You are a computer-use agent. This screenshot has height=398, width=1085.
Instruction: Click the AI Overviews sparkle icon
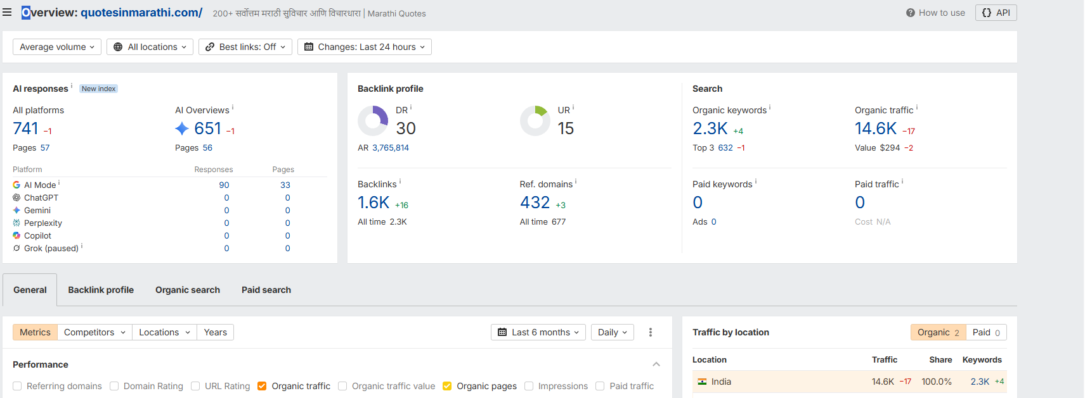(182, 128)
